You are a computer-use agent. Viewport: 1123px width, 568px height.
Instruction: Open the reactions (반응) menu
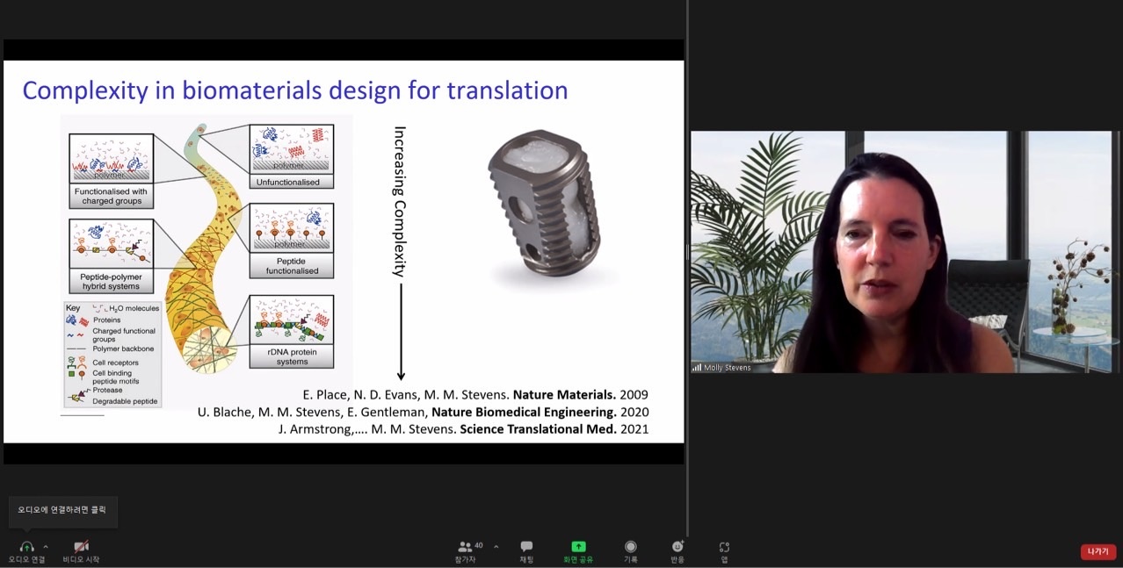[677, 547]
